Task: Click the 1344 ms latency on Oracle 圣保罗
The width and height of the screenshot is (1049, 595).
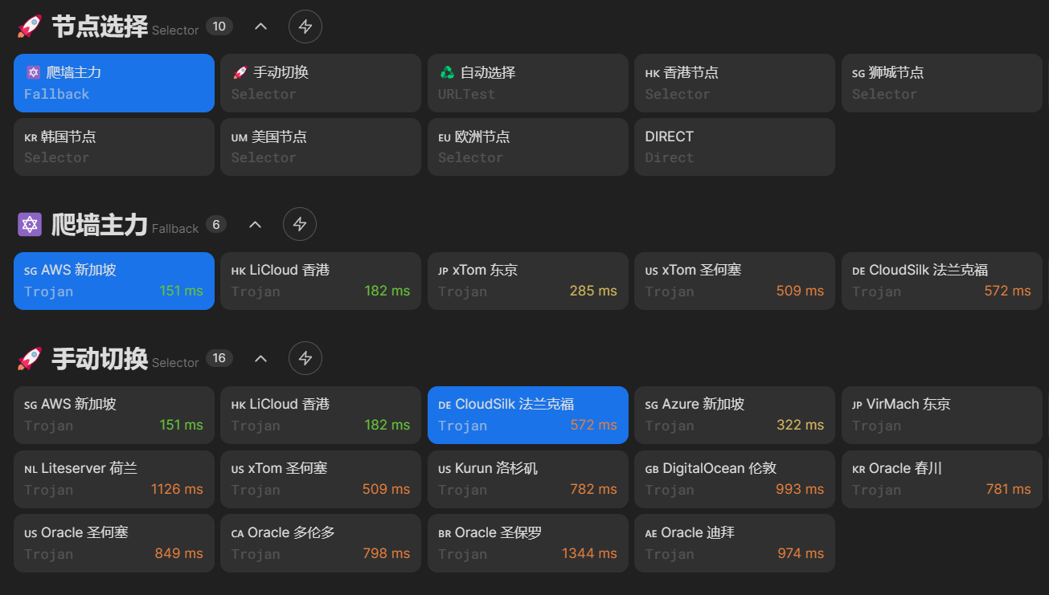Action: point(589,553)
